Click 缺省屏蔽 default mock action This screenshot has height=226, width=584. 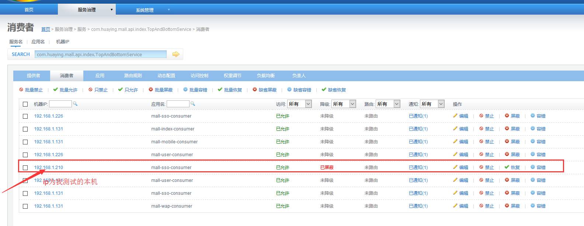click(265, 90)
